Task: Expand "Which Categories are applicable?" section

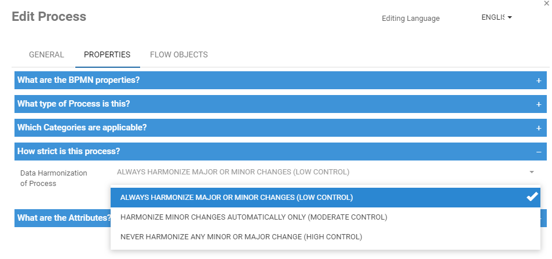Action: click(x=82, y=128)
